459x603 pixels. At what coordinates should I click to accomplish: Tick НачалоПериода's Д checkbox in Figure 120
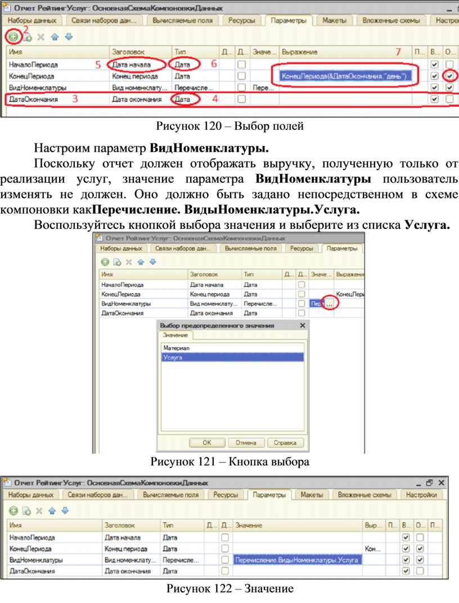(x=241, y=64)
